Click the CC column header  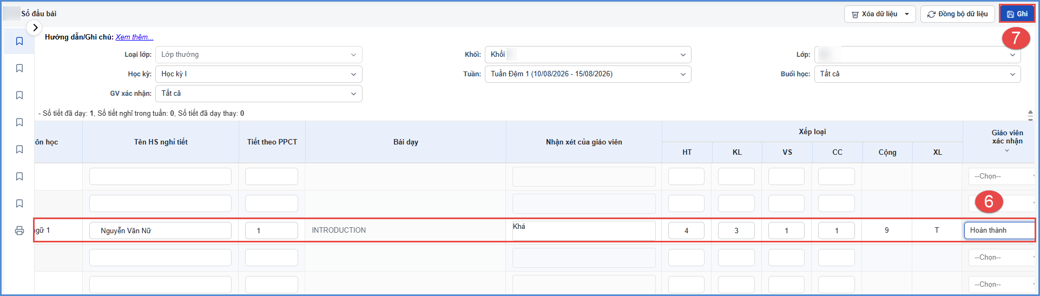[x=837, y=153]
